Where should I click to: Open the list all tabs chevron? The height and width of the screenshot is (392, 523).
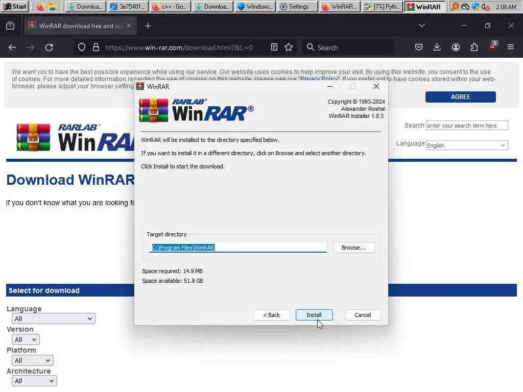coord(421,26)
